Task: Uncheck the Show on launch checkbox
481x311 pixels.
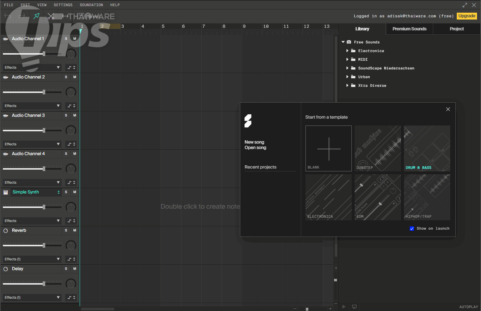Action: [x=412, y=229]
